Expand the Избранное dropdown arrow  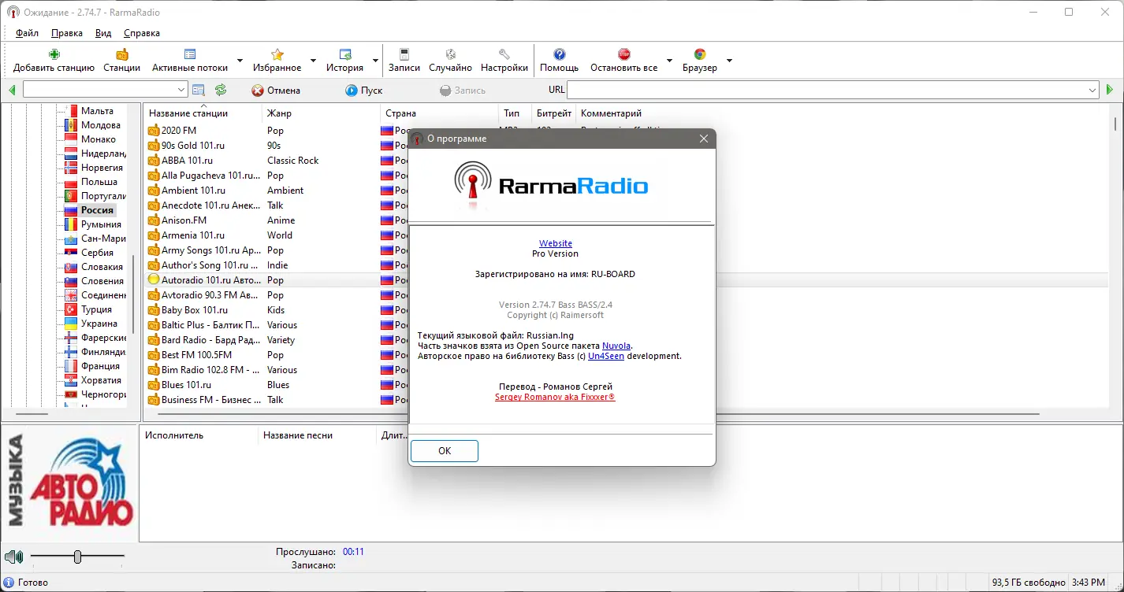click(x=313, y=61)
